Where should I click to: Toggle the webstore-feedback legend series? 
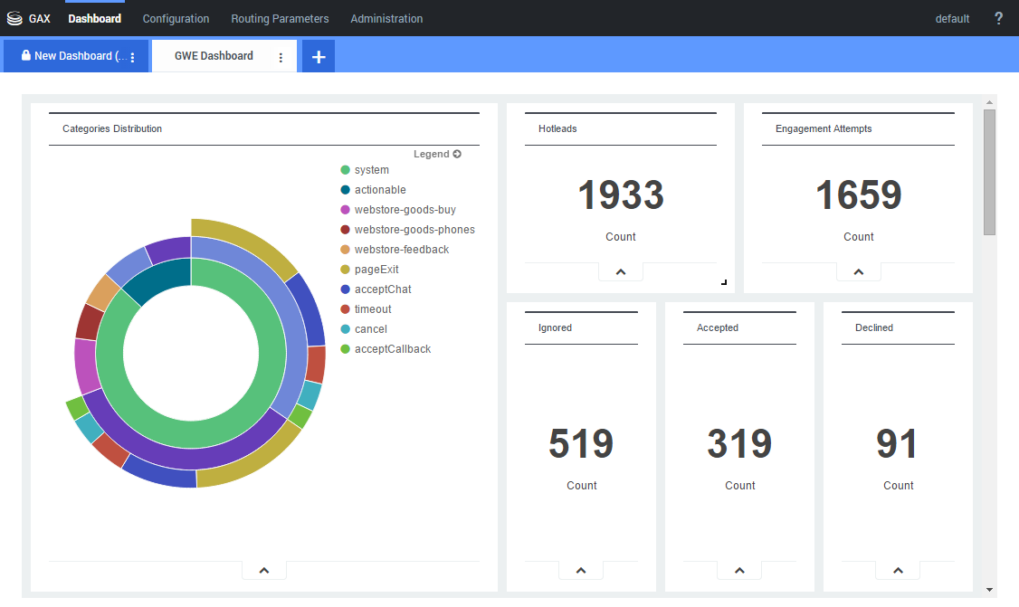click(401, 250)
